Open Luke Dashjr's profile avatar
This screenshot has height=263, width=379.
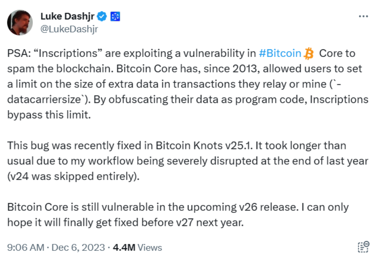(20, 23)
